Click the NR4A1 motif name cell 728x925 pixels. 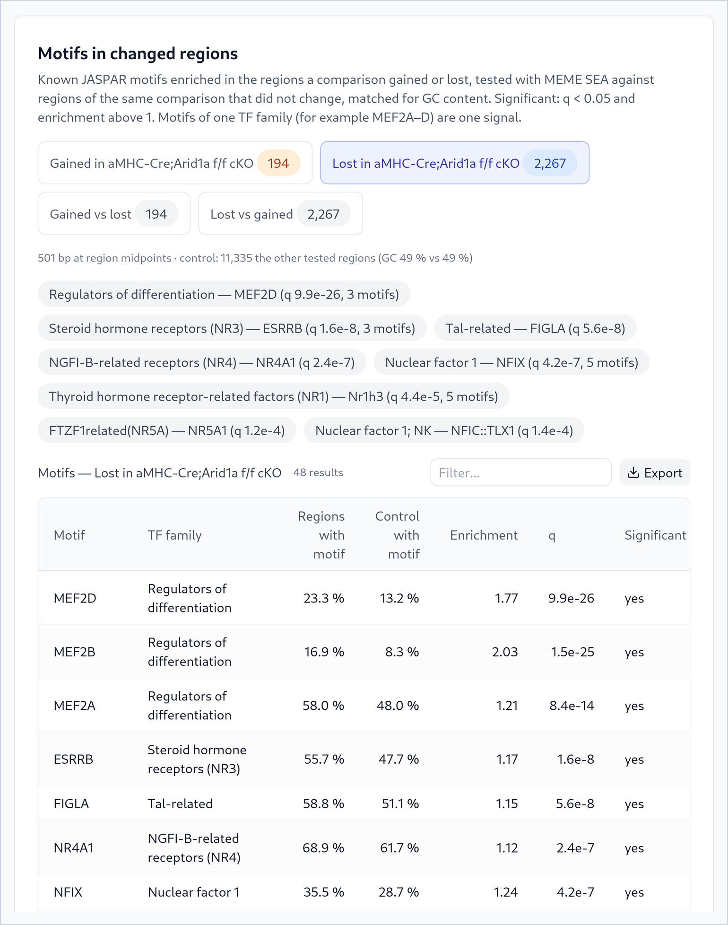[73, 848]
